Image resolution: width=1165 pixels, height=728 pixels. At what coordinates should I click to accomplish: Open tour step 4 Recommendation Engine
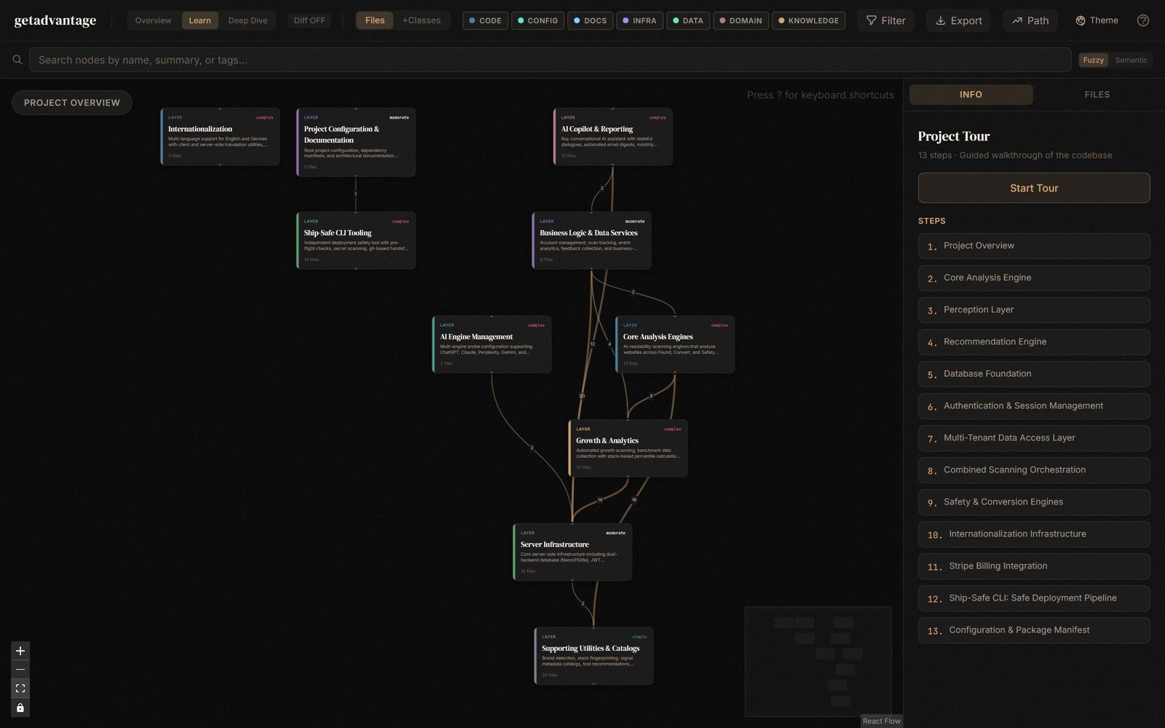pos(1034,342)
